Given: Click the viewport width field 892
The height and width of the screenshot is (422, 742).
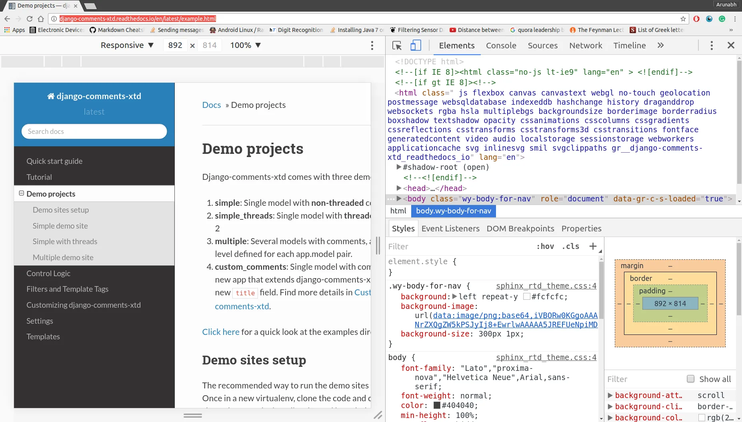Looking at the screenshot, I should tap(175, 46).
